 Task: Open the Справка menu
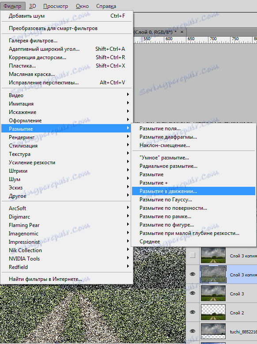click(x=106, y=6)
